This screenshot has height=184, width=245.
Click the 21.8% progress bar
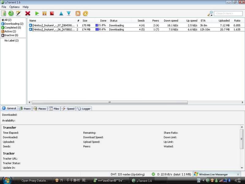(101, 25)
